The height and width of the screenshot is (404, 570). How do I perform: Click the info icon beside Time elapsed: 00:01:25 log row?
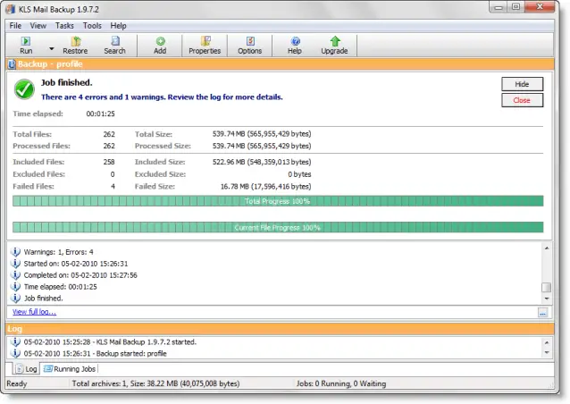click(15, 287)
